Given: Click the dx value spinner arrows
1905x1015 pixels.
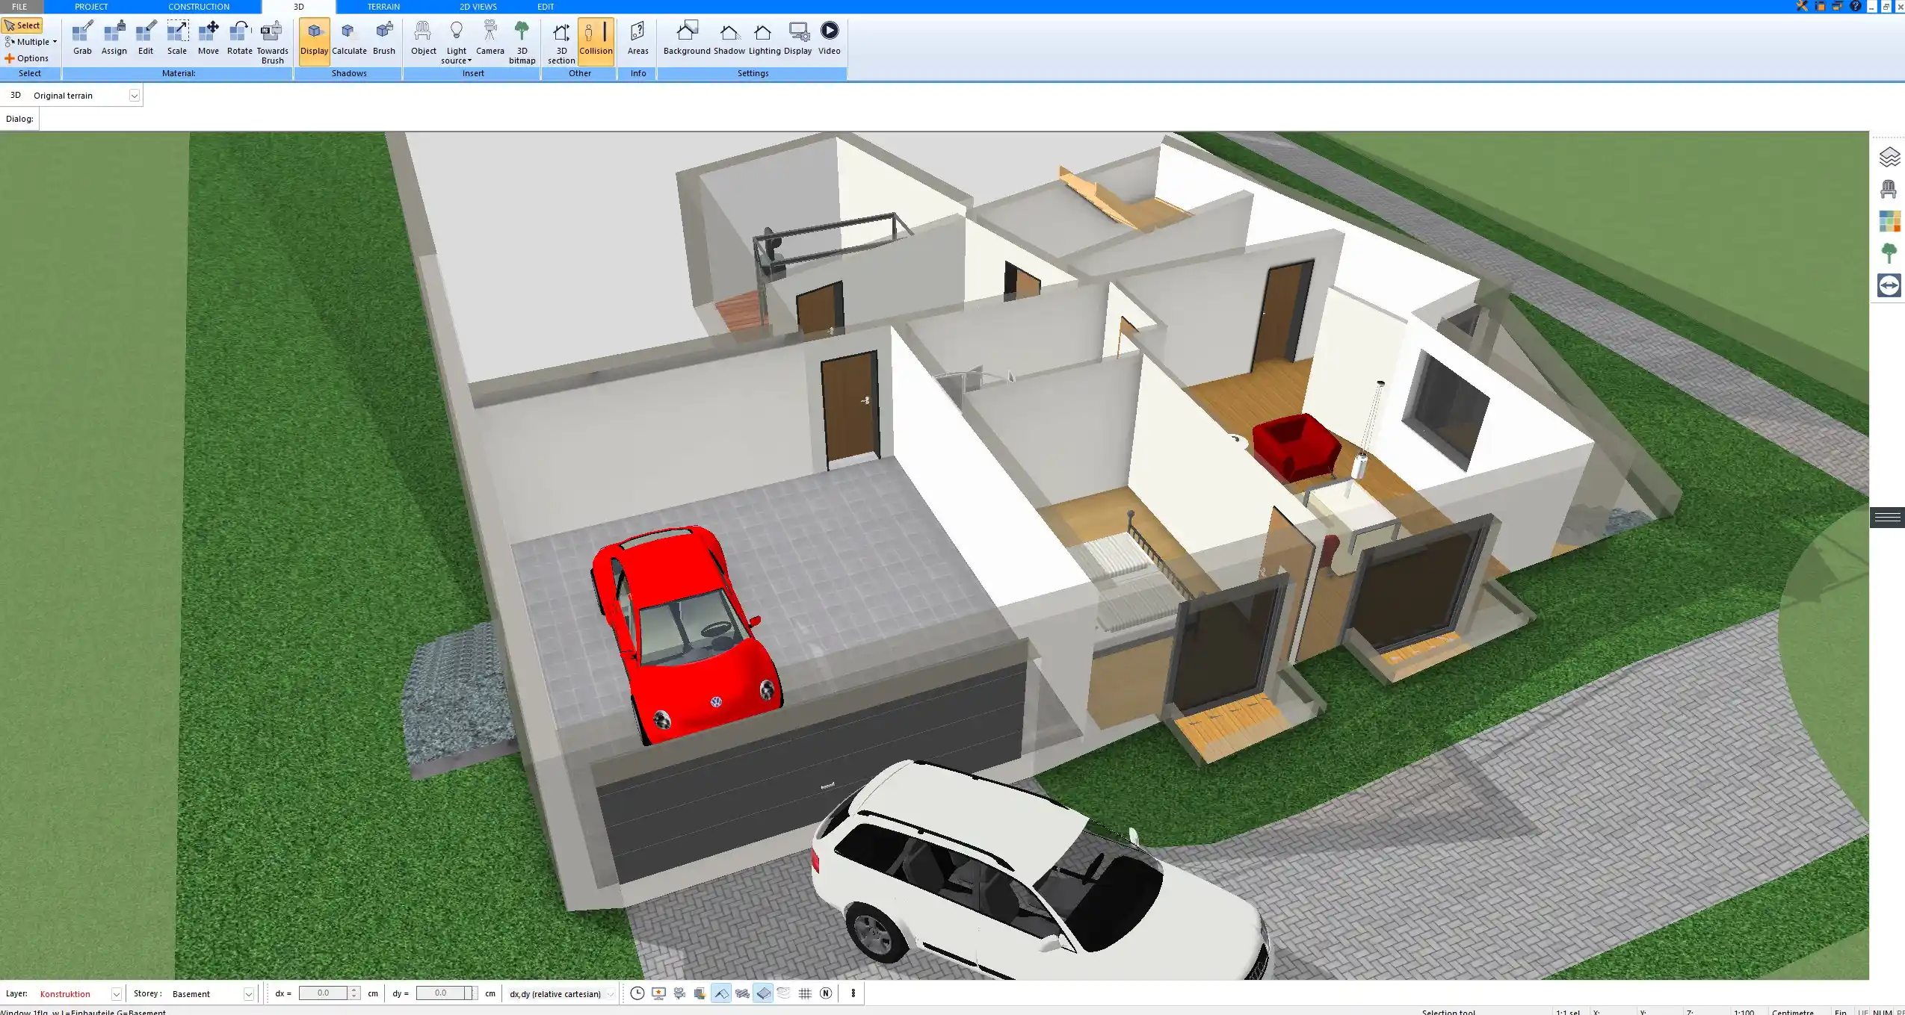Looking at the screenshot, I should 354,993.
